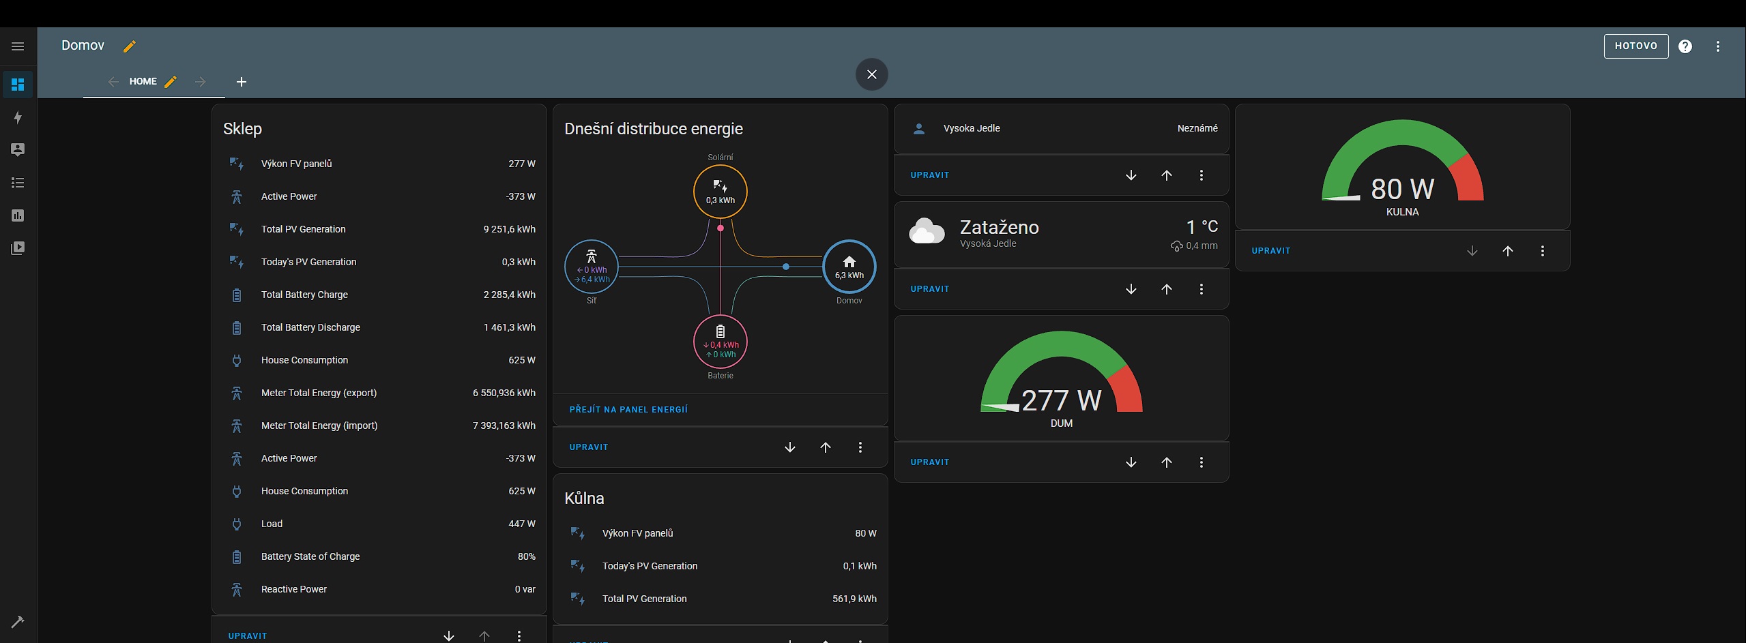The height and width of the screenshot is (643, 1746).
Task: Open Total PV Generation row in Sklep
Action: coord(379,229)
